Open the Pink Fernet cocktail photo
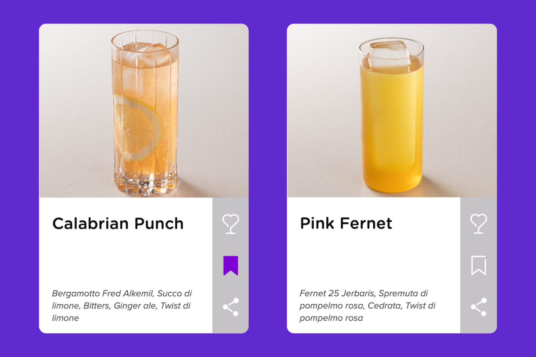 click(392, 110)
